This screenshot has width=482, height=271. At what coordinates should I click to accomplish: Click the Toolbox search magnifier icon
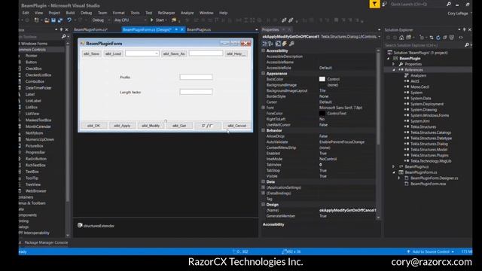pos(63,37)
